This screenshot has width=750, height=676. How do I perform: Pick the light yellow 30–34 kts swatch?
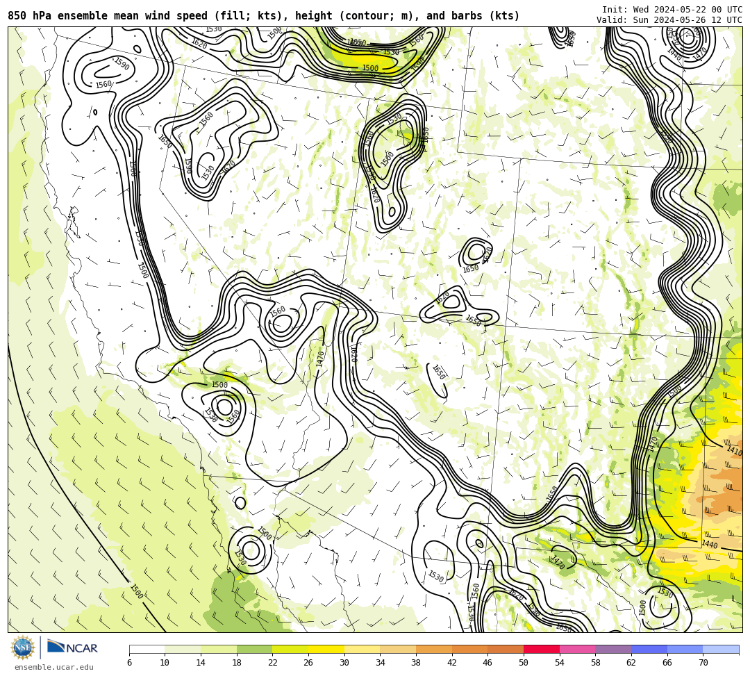coord(362,649)
